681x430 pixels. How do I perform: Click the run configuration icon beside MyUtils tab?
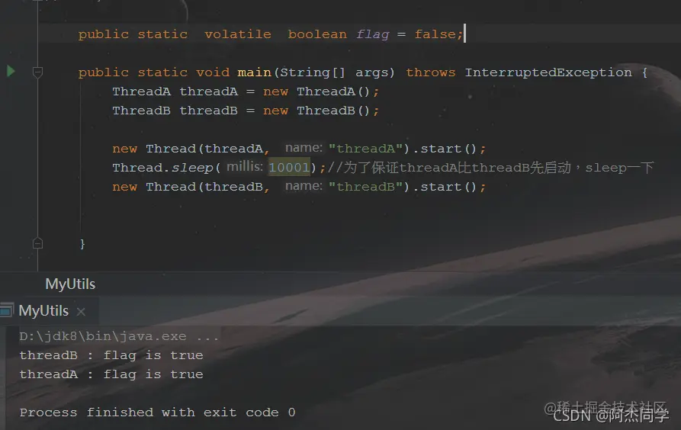pos(7,310)
